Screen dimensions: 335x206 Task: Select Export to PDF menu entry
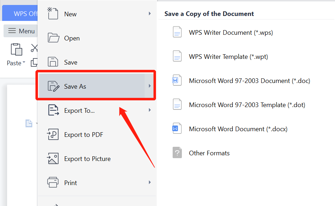click(96, 134)
